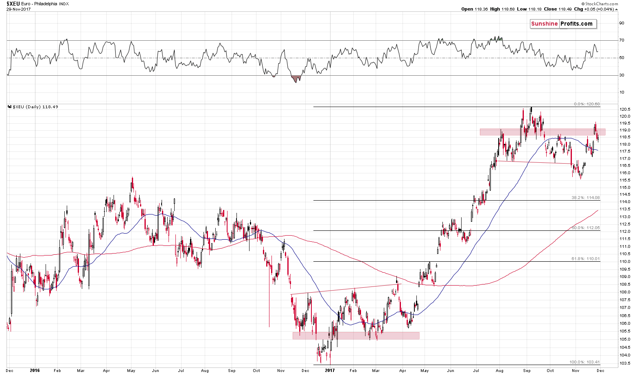Click the 106.0 price axis label
Screen dimensions: 637x374
coord(625,324)
